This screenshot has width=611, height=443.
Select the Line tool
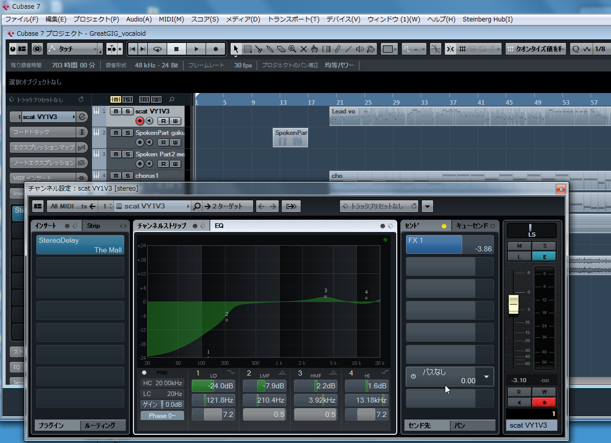click(348, 49)
